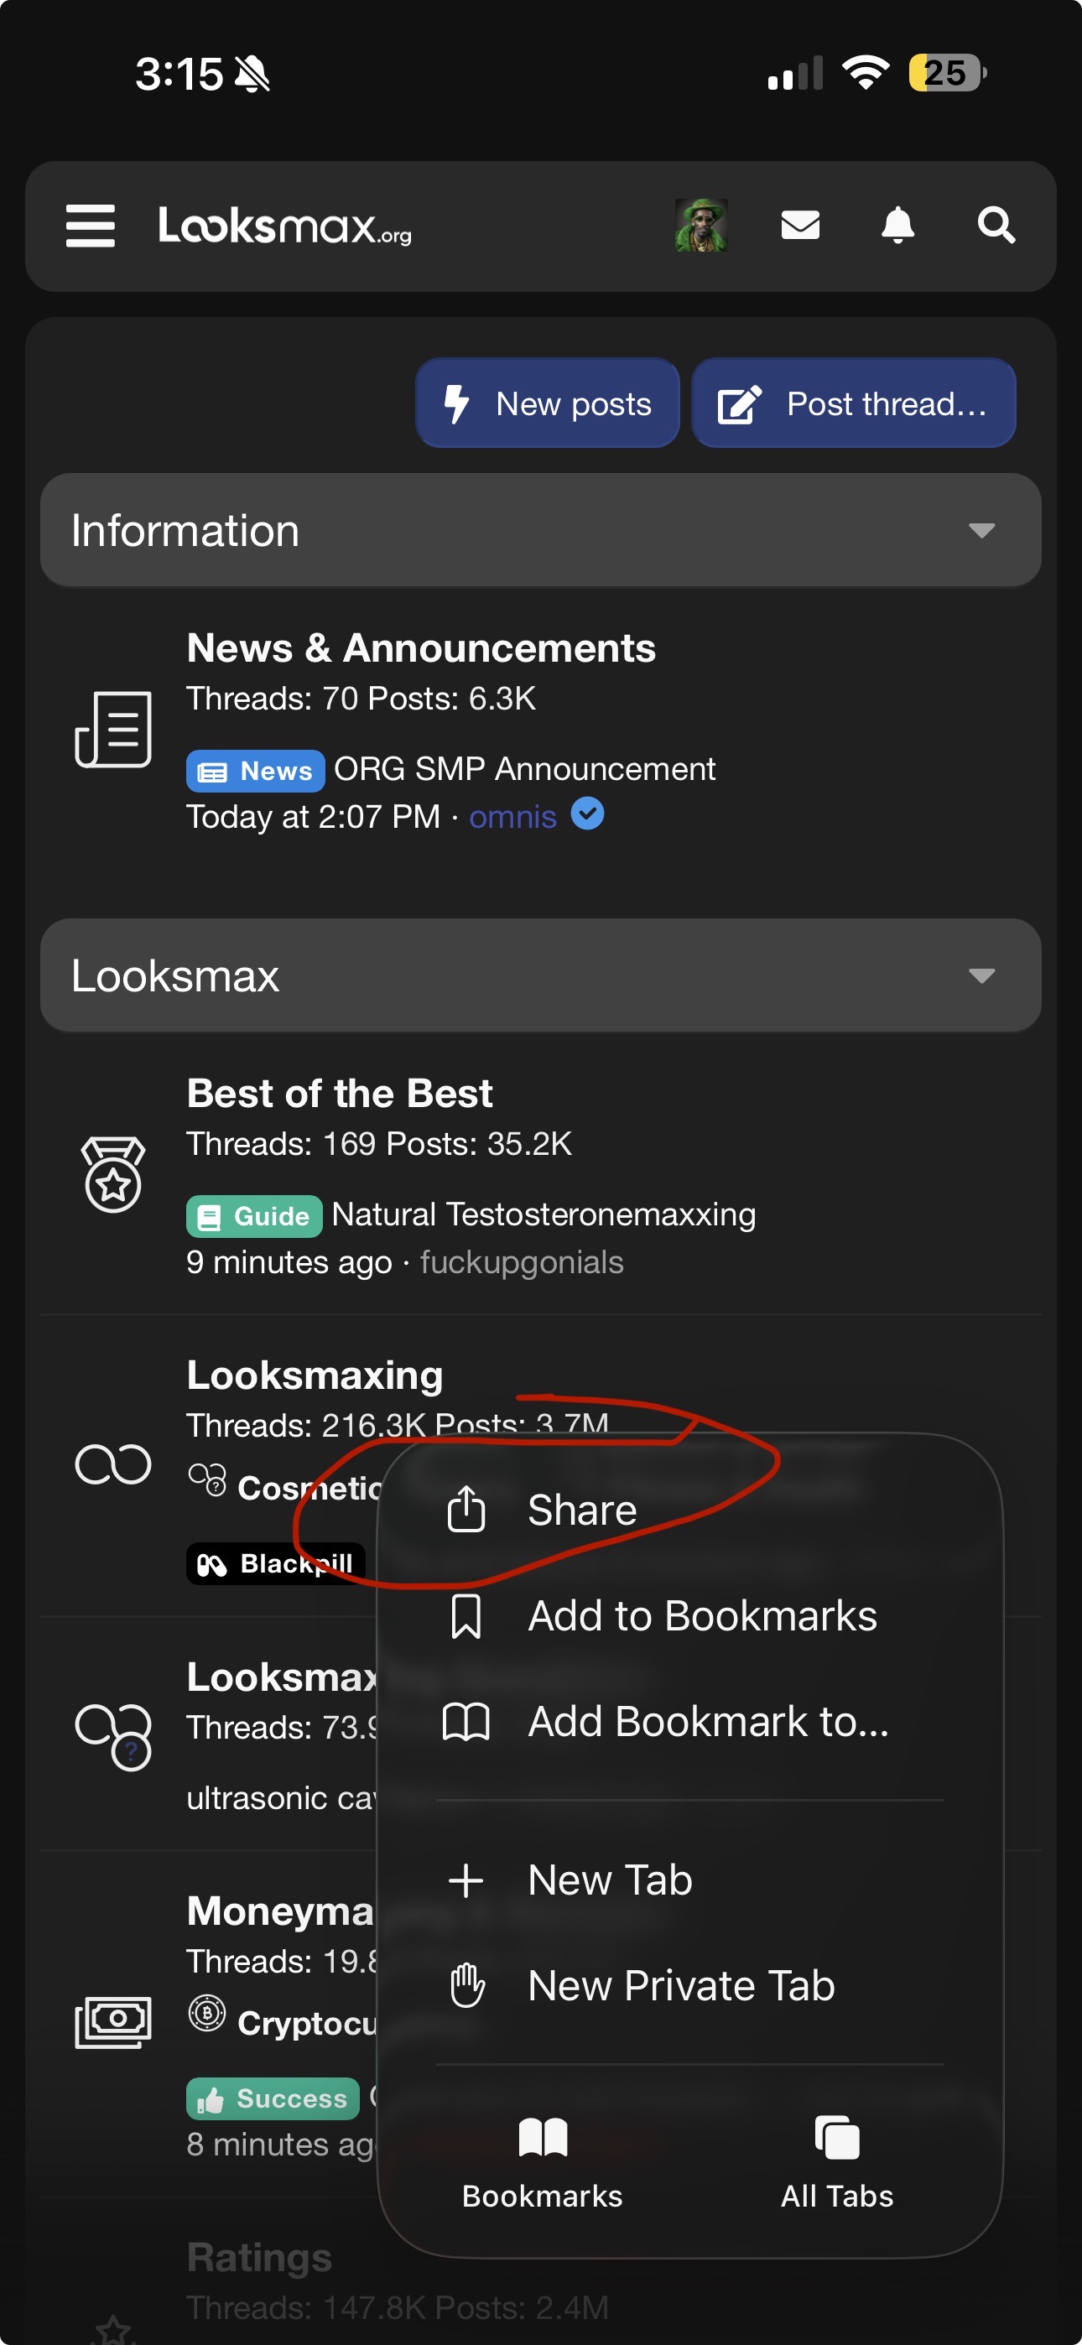Open the ORG SMP Announcement thread

524,770
